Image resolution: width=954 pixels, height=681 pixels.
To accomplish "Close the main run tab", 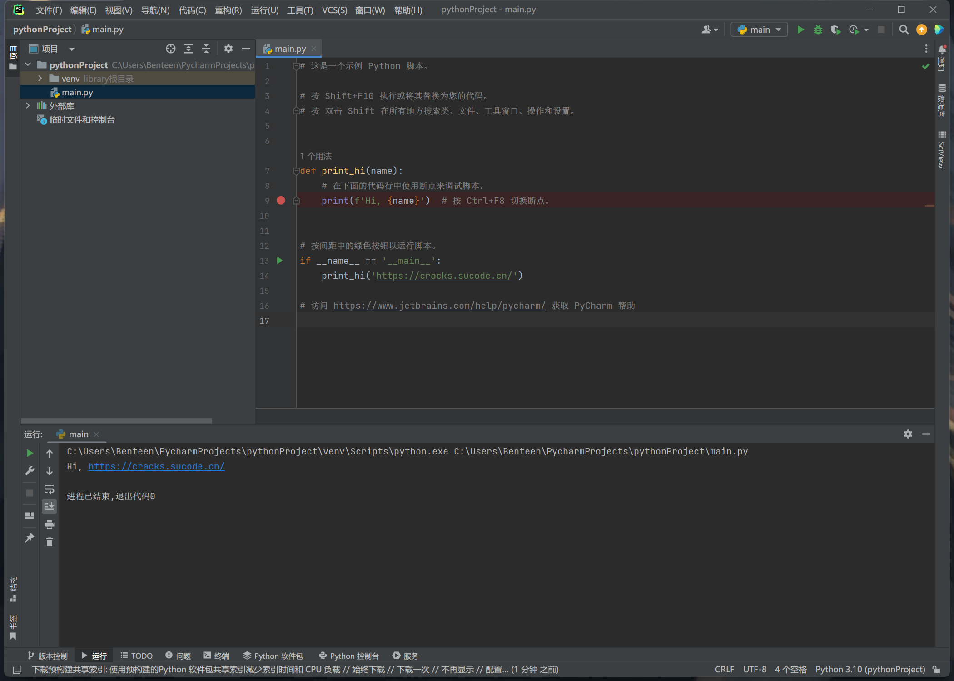I will point(96,434).
